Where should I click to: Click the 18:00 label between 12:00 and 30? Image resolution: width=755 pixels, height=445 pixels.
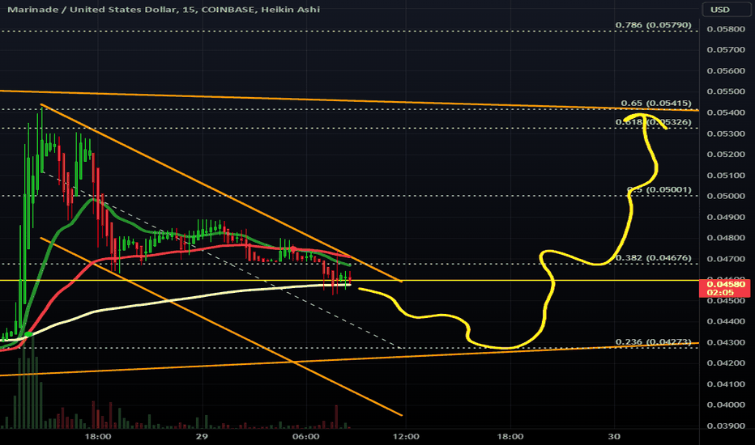tap(510, 437)
